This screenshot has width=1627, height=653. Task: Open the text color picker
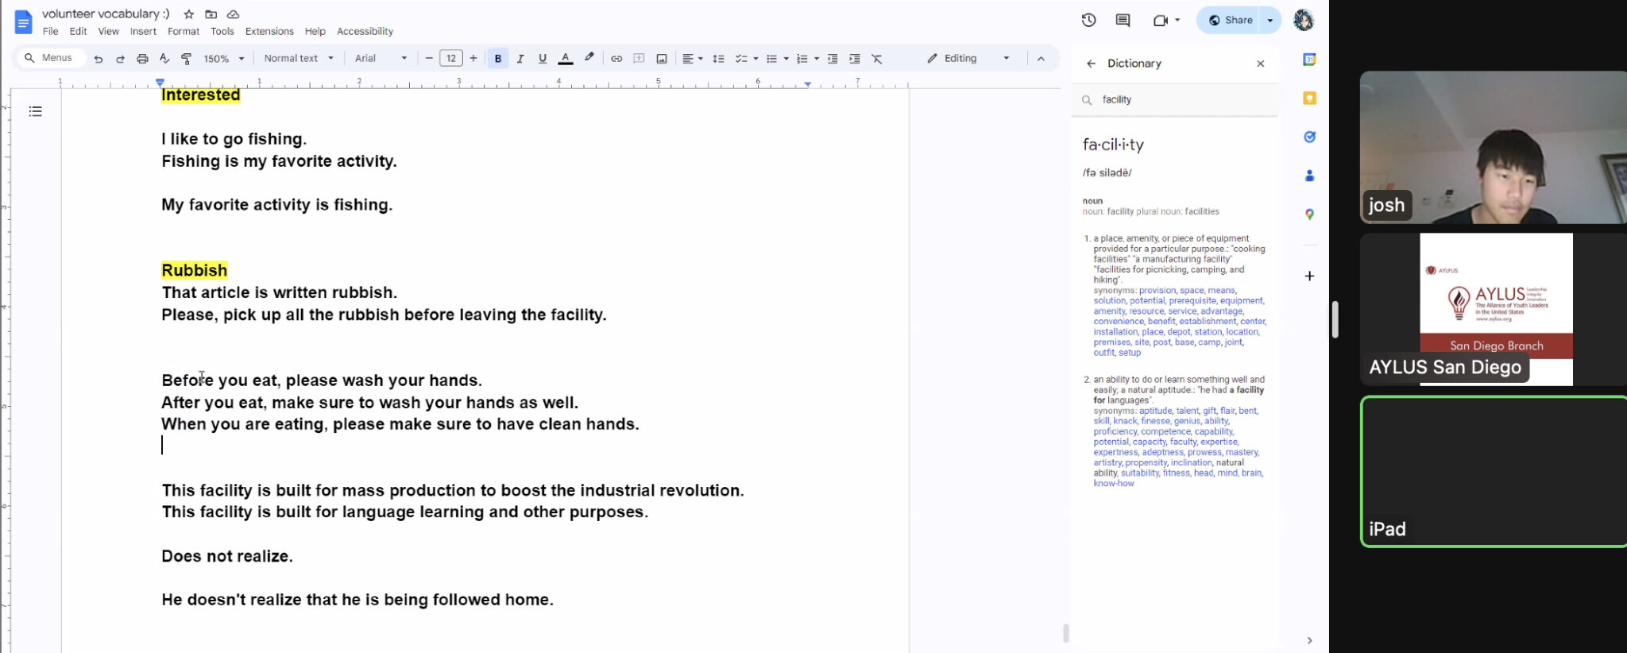[566, 59]
